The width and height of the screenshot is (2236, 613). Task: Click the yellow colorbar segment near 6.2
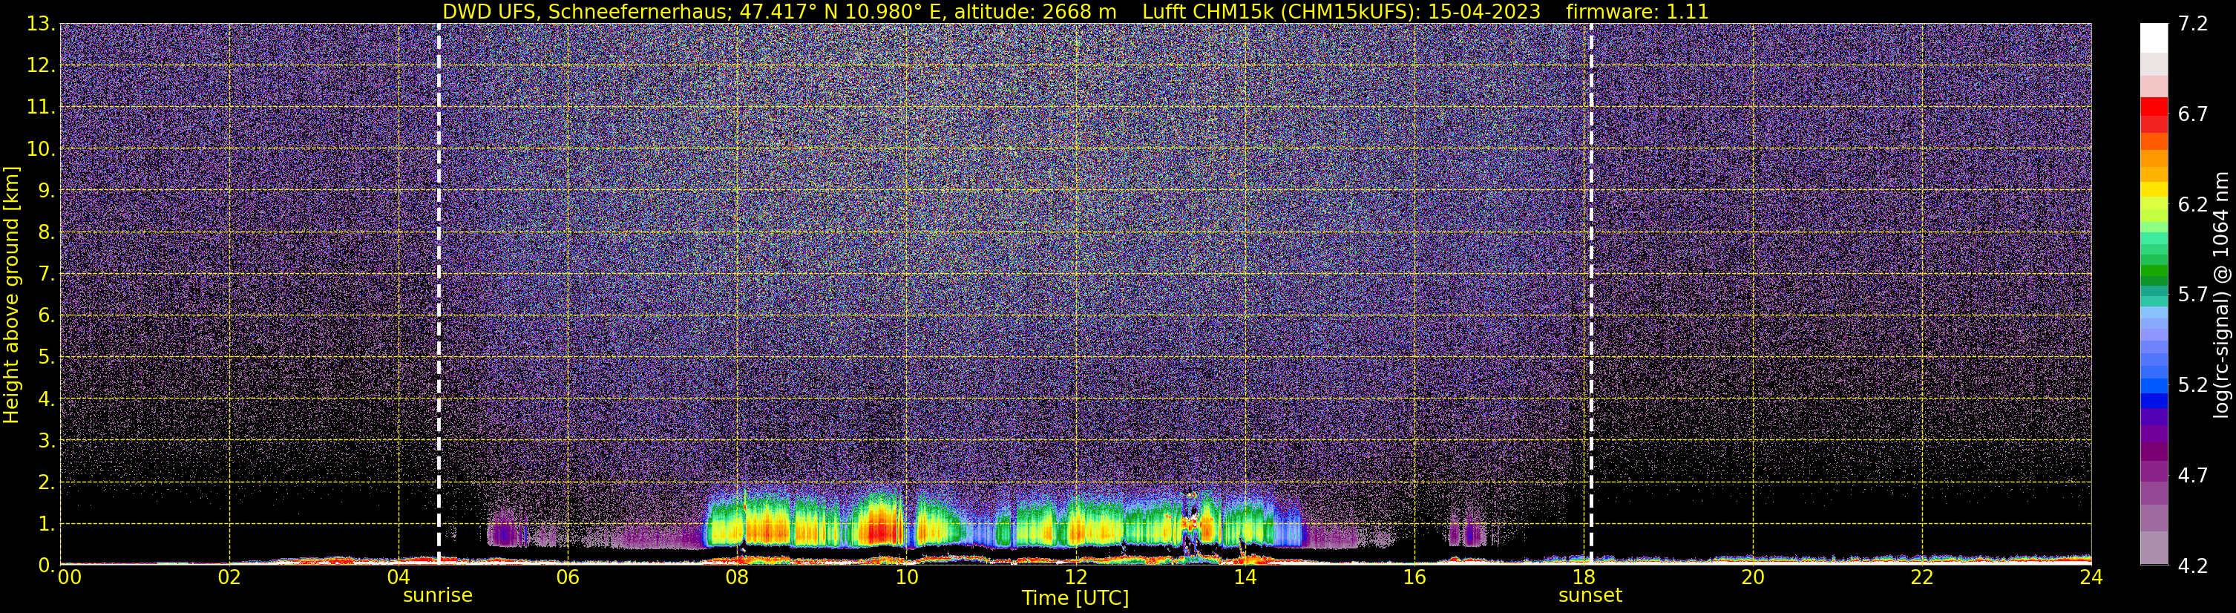[x=2154, y=190]
